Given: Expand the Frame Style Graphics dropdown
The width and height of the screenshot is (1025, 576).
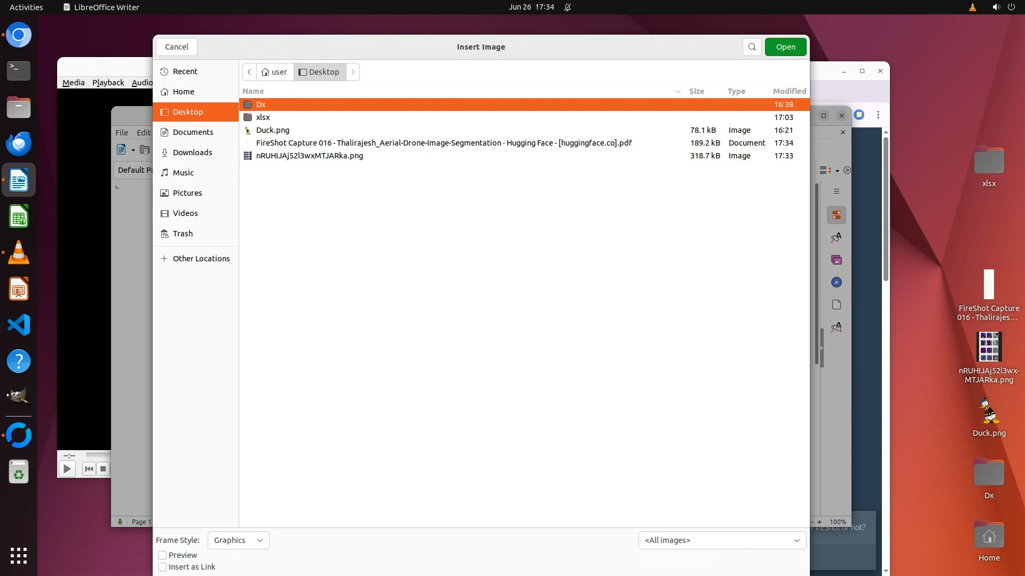Looking at the screenshot, I should pyautogui.click(x=238, y=540).
